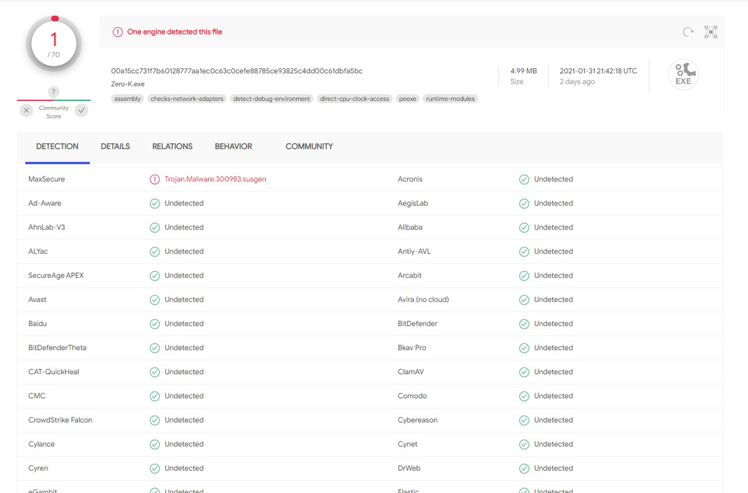Click Baidu undetected check icon

click(155, 324)
